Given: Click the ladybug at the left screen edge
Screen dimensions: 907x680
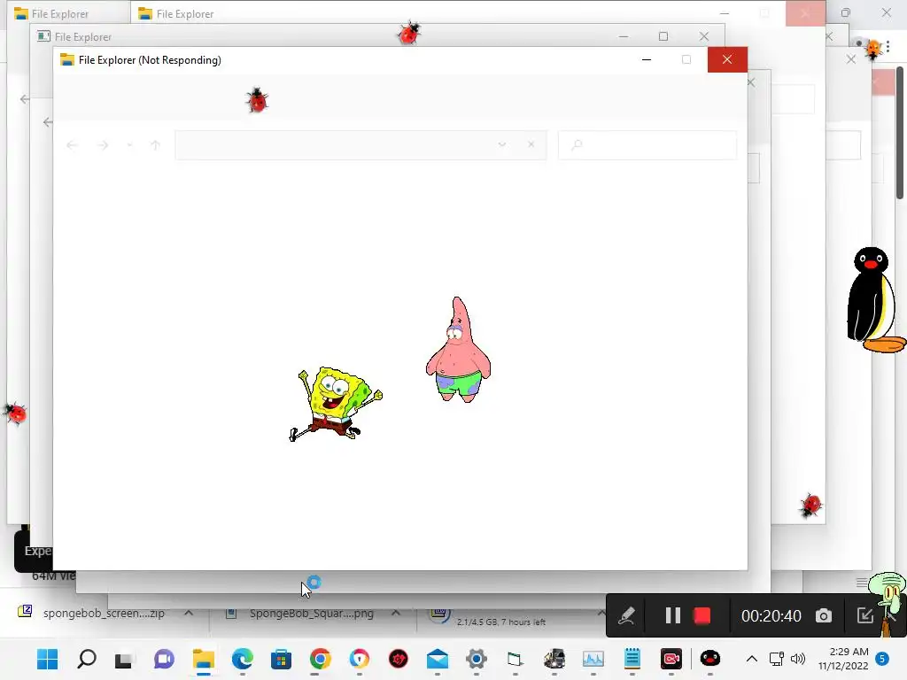Looking at the screenshot, I should (x=15, y=413).
